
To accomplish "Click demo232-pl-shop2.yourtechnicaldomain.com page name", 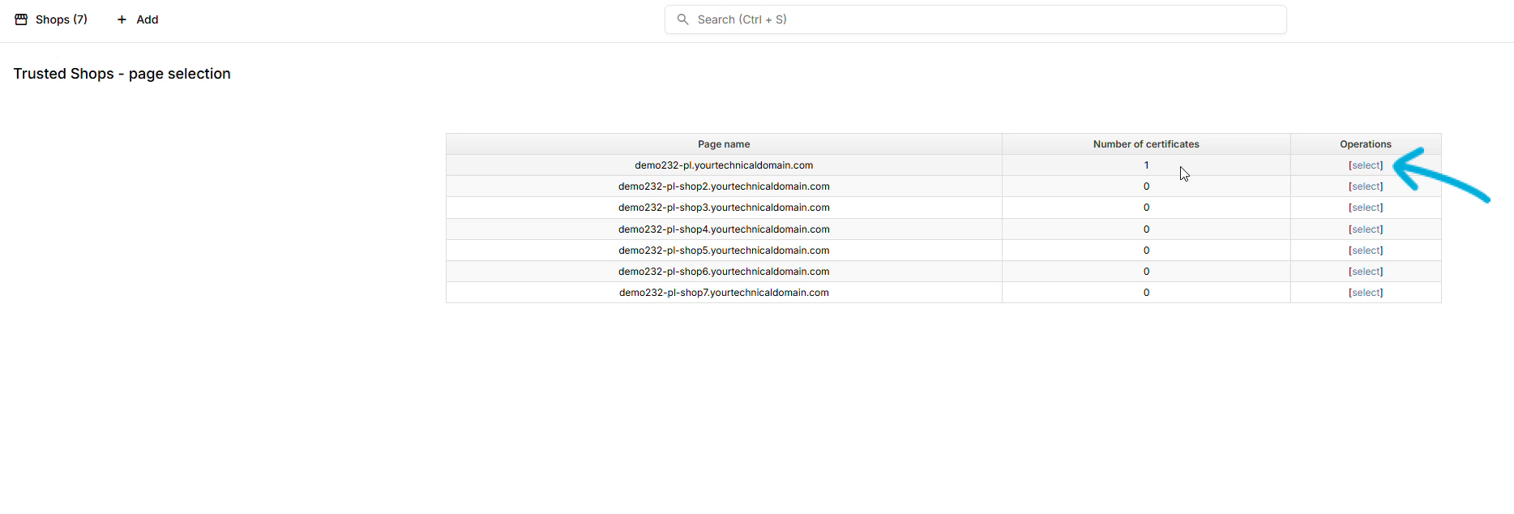I will 724,186.
